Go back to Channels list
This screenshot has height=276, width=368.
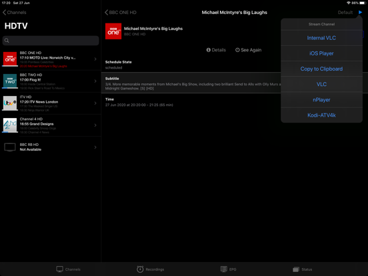pos(14,13)
